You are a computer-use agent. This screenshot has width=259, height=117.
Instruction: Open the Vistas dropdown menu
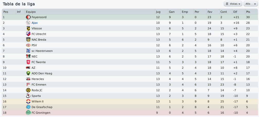tap(233, 4)
